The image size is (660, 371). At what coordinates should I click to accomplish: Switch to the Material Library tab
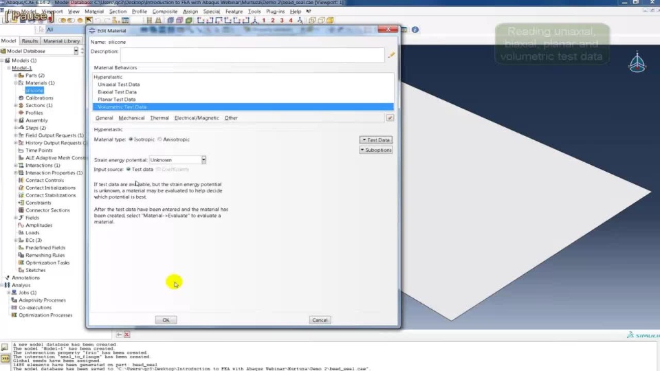tap(61, 41)
